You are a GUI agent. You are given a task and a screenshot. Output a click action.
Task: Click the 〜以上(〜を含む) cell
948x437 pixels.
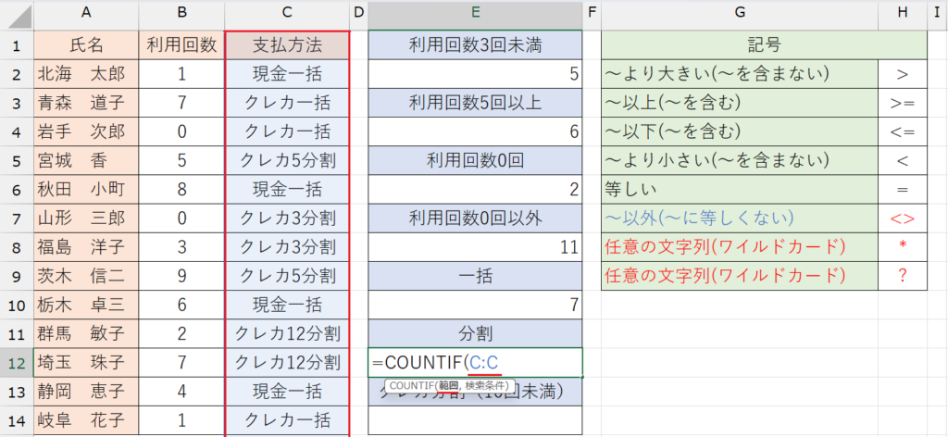(740, 103)
